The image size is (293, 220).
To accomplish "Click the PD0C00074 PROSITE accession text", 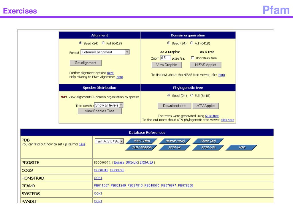I will [x=102, y=162].
